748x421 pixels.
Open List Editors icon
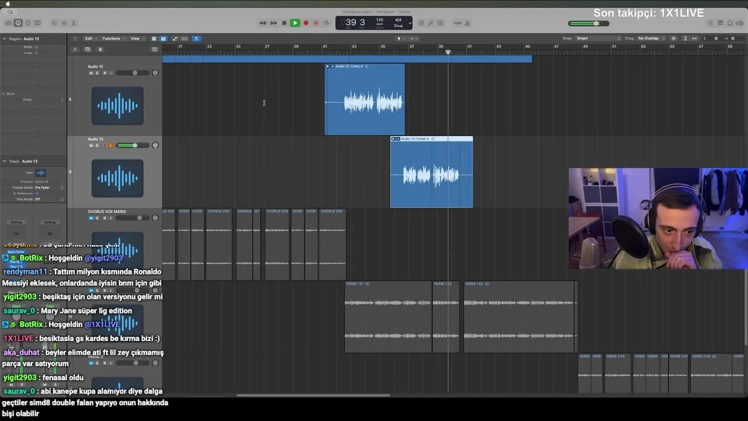[x=711, y=23]
